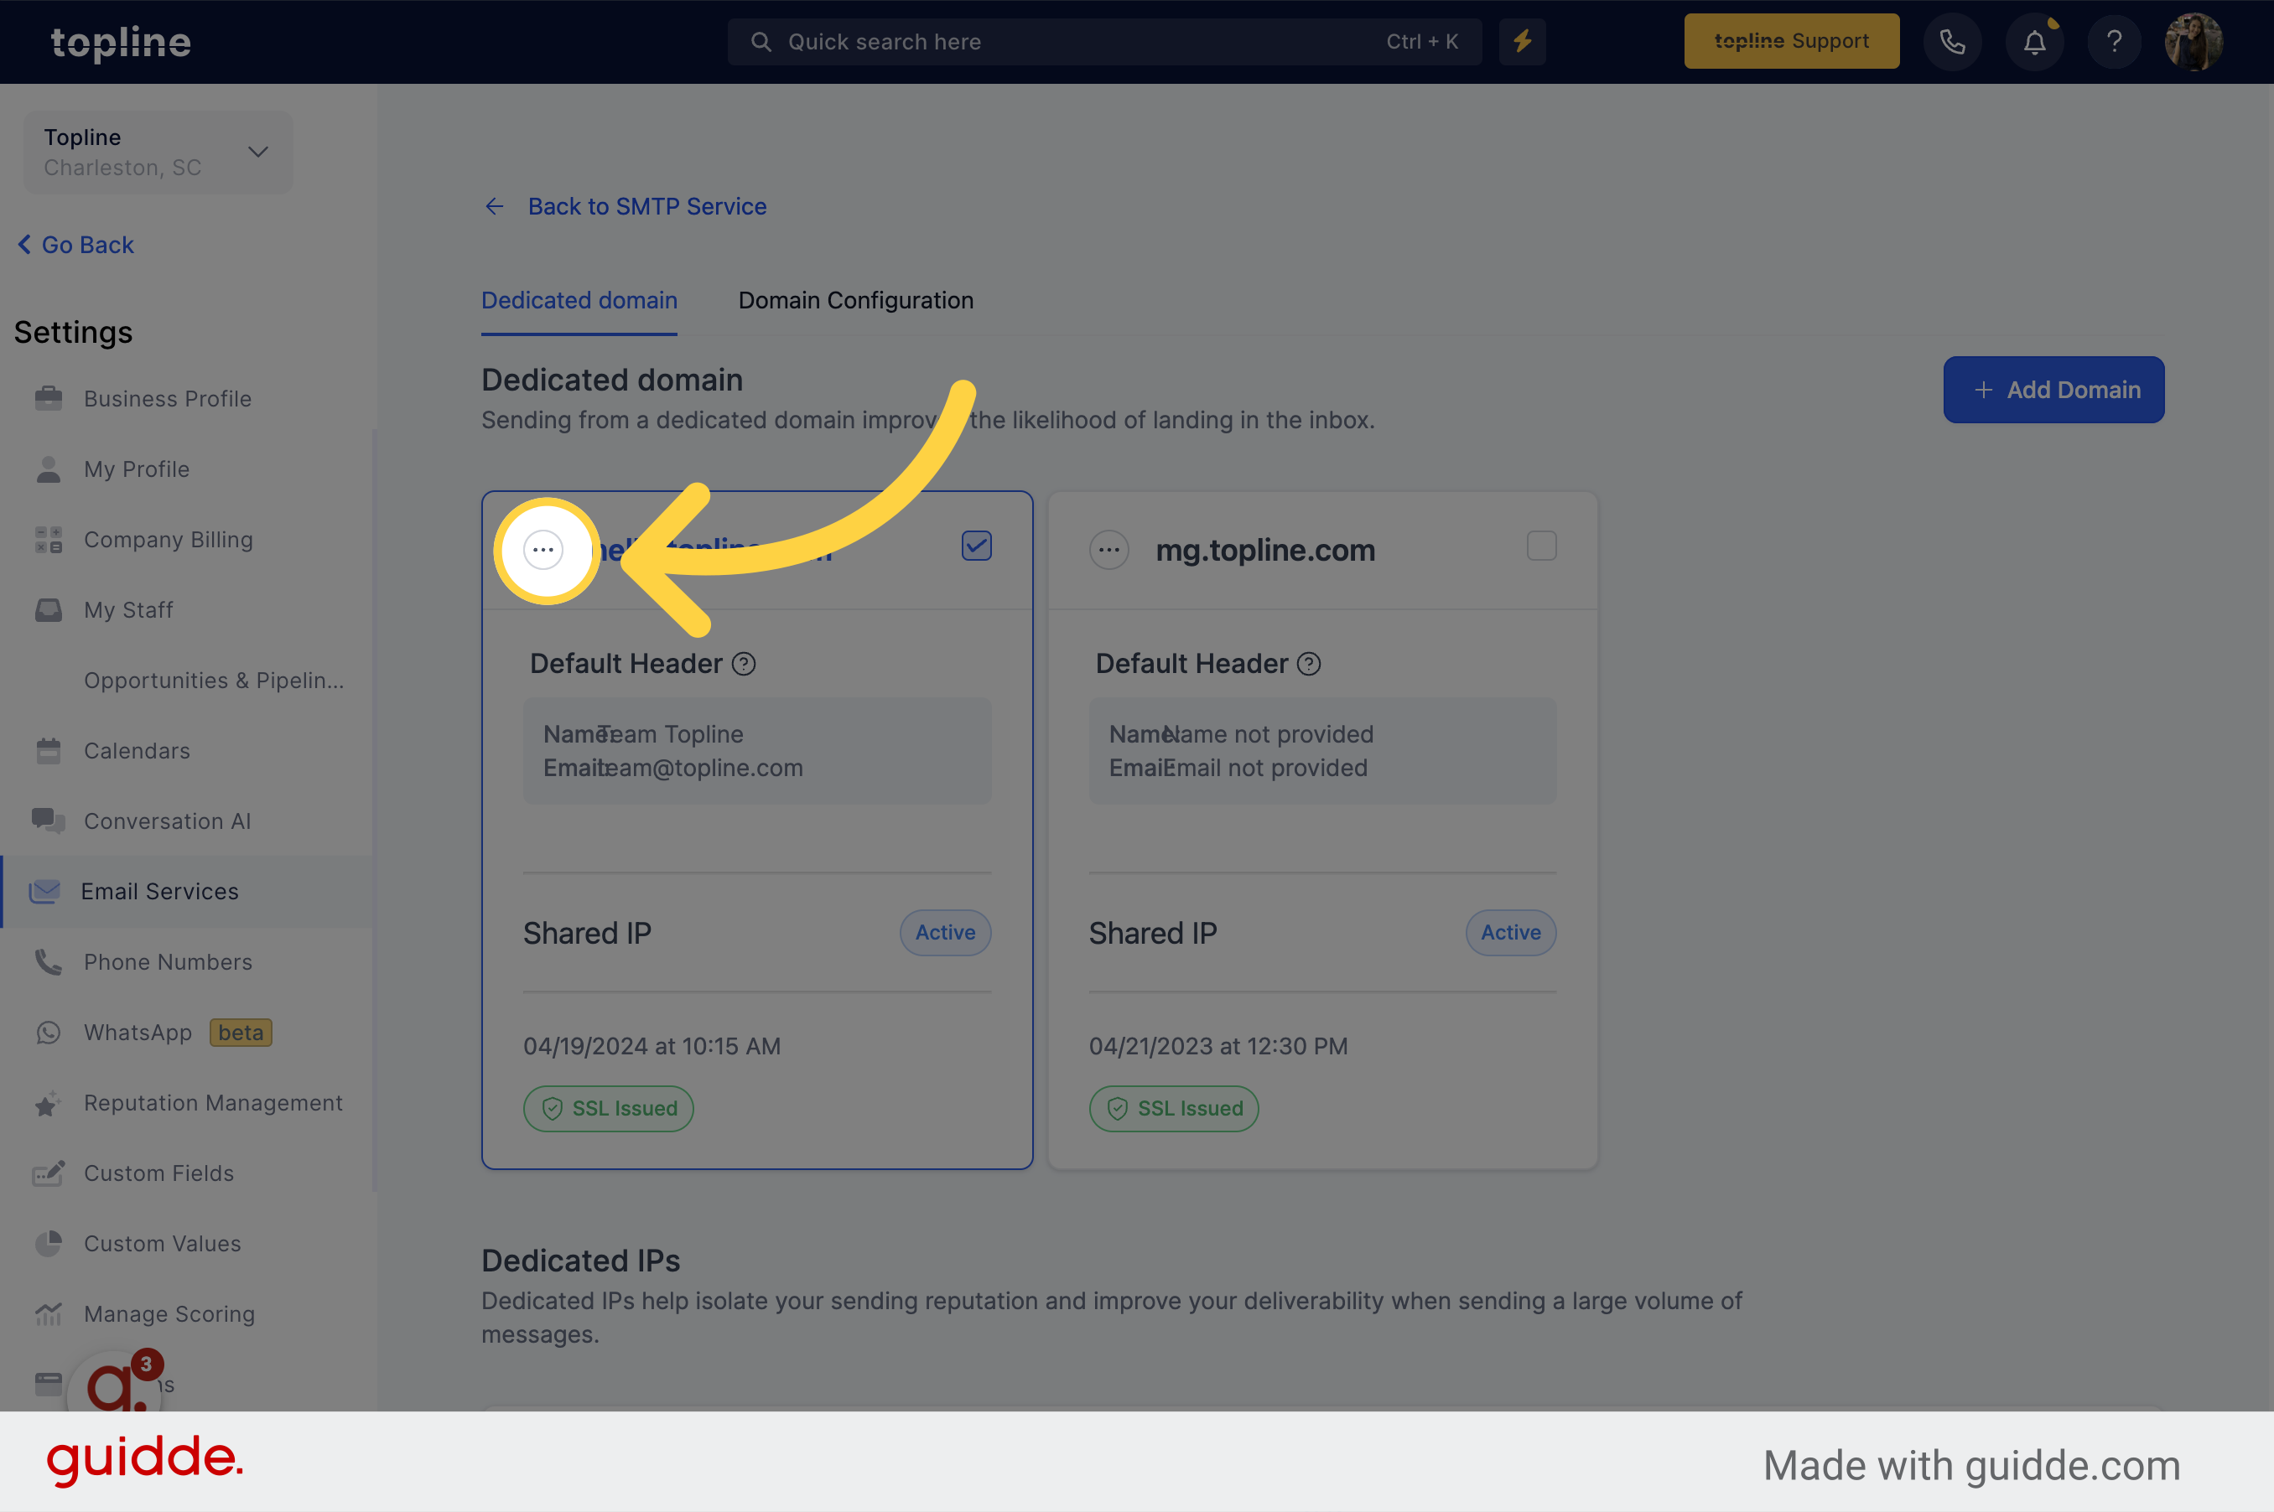Open the Quick search input field

click(1101, 40)
